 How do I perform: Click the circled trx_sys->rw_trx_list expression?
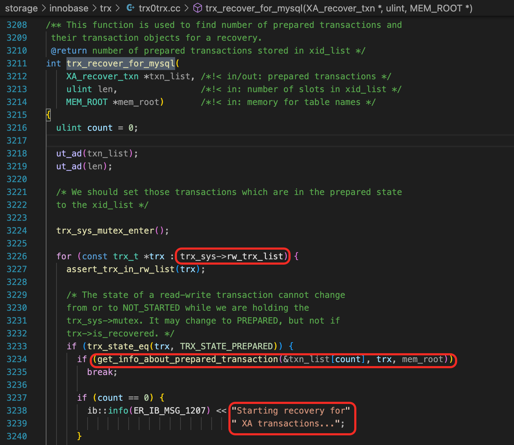point(232,256)
